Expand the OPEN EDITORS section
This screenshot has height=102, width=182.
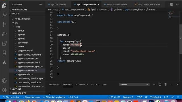[27, 10]
